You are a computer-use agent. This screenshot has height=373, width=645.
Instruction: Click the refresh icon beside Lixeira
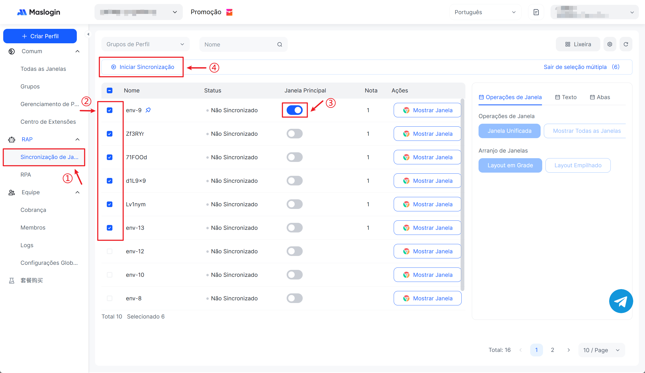pyautogui.click(x=626, y=44)
